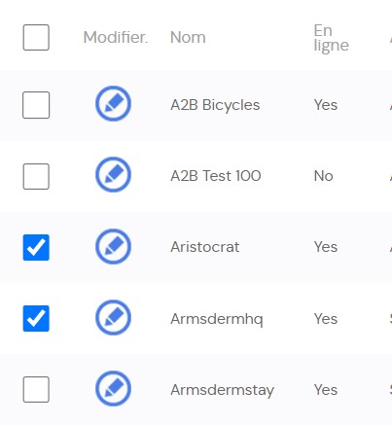Click the A2B Bicycles name
Image resolution: width=392 pixels, height=425 pixels.
215,105
